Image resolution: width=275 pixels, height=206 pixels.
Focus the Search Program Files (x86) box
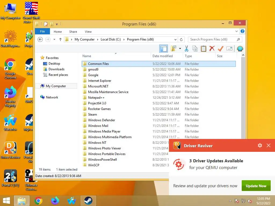tap(215, 39)
